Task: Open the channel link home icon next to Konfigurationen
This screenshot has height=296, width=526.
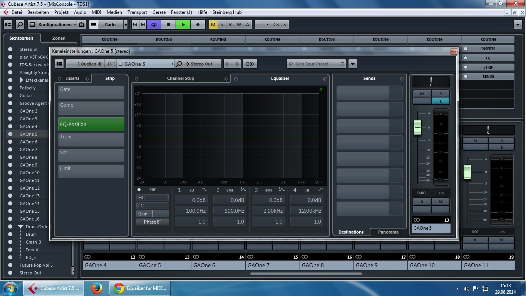Action: [x=81, y=25]
